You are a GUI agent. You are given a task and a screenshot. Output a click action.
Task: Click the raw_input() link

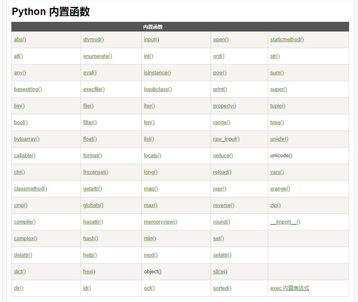226,139
